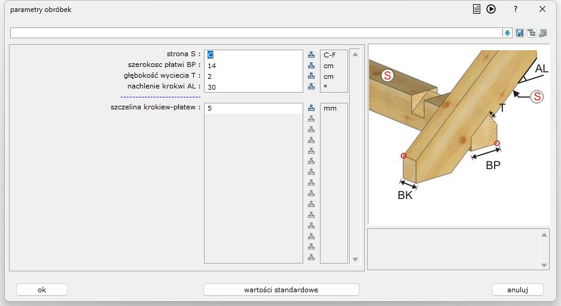Click the tree structure icon beside save
Image resolution: width=561 pixels, height=306 pixels.
coord(531,33)
